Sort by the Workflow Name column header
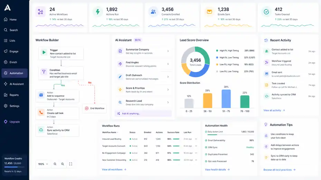 (110, 132)
